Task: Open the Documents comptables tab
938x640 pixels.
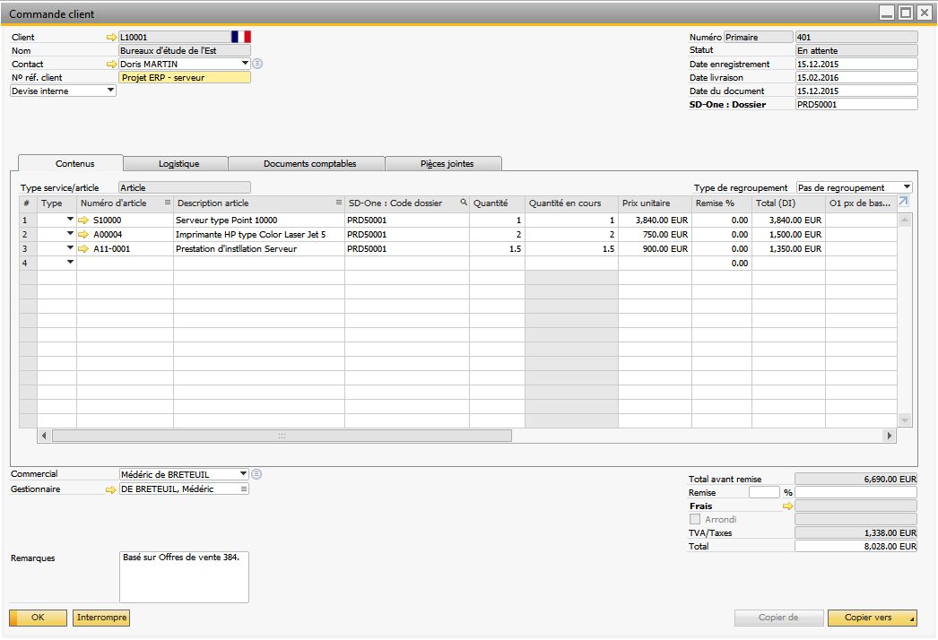Action: [x=309, y=164]
